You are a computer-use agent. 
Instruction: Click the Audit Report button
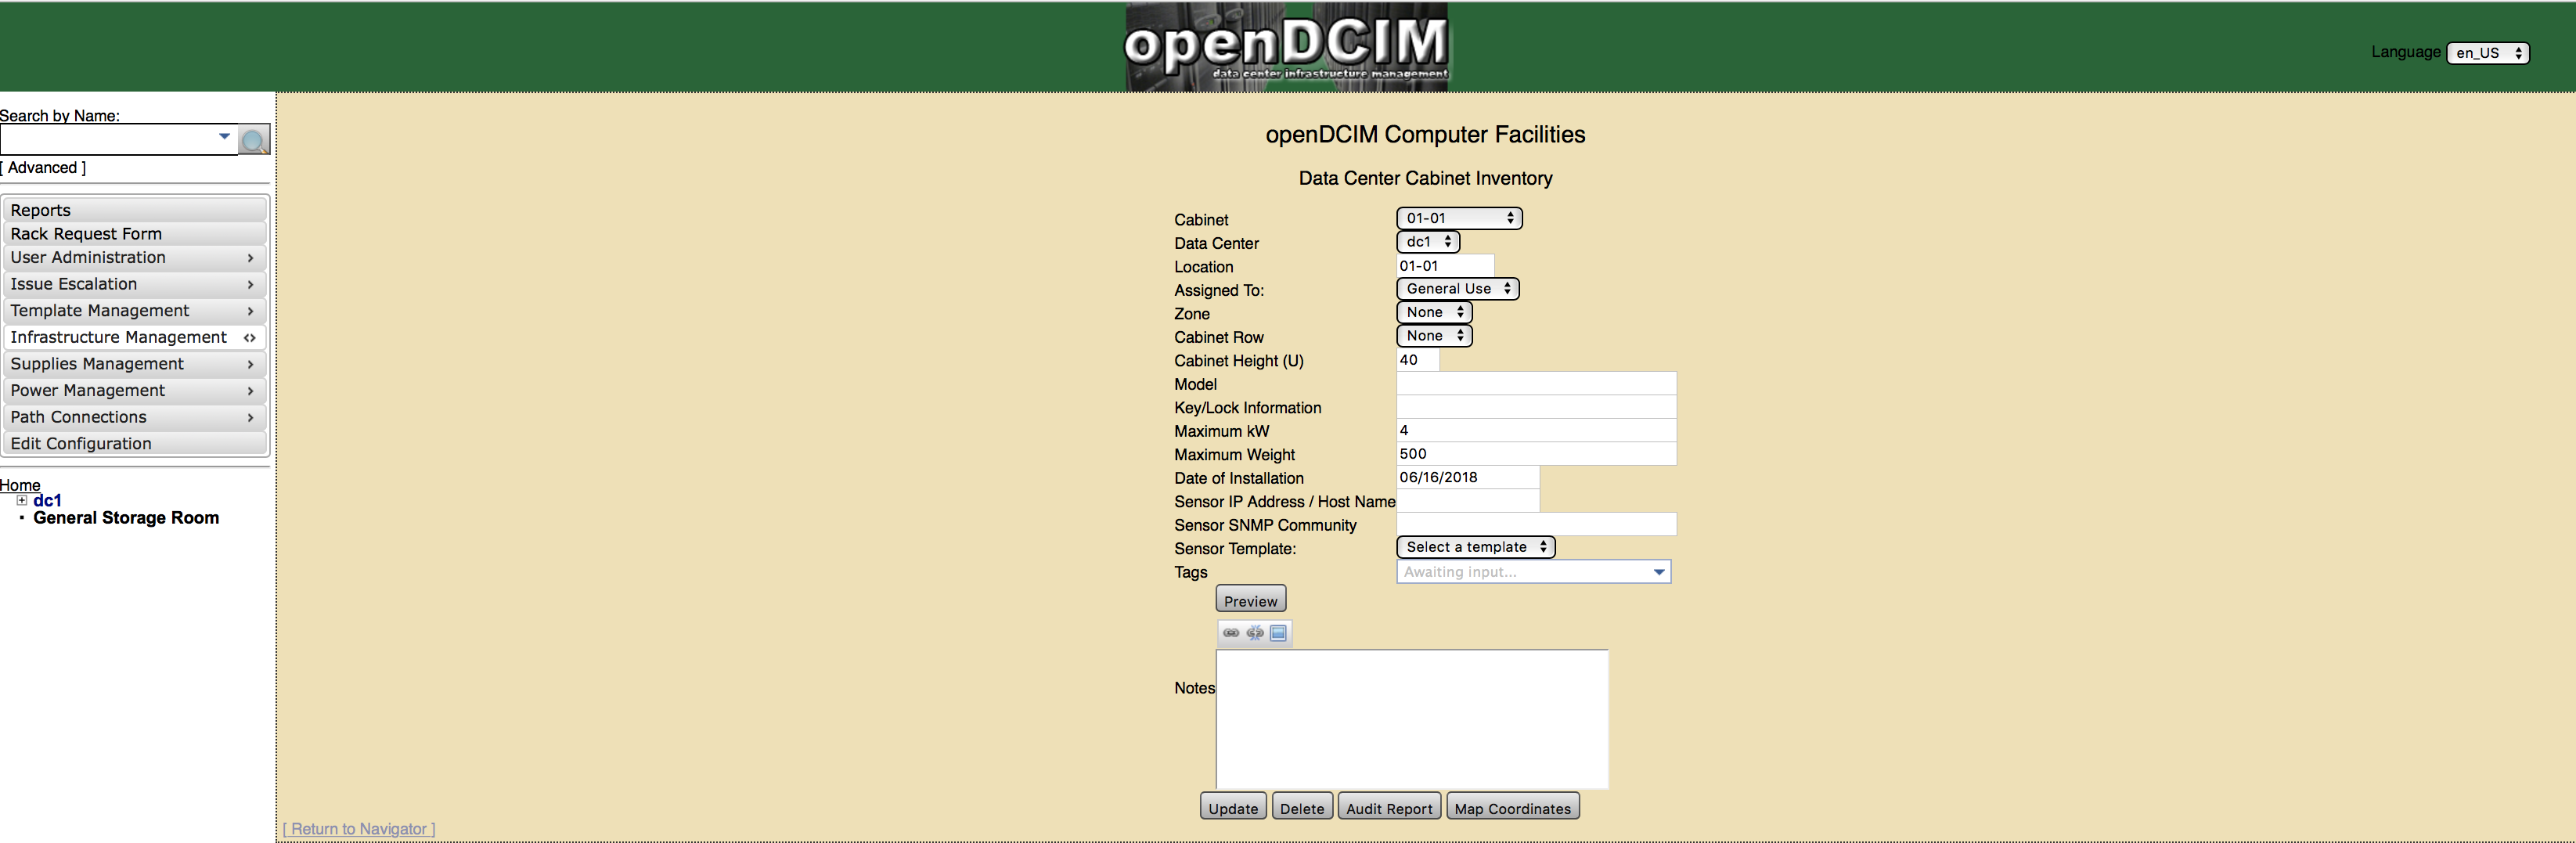click(1389, 808)
